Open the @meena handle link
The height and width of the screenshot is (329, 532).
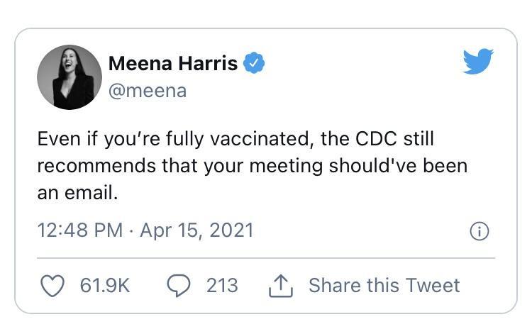(148, 91)
